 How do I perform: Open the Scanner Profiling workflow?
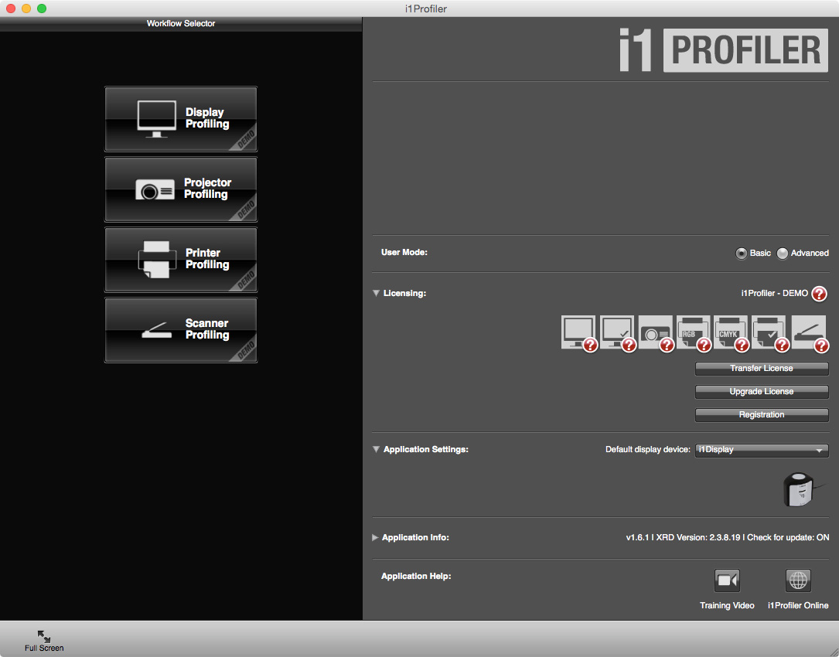181,330
